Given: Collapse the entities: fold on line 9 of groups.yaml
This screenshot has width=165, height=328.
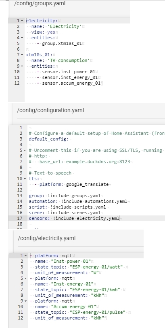Looking at the screenshot, I should (22, 66).
